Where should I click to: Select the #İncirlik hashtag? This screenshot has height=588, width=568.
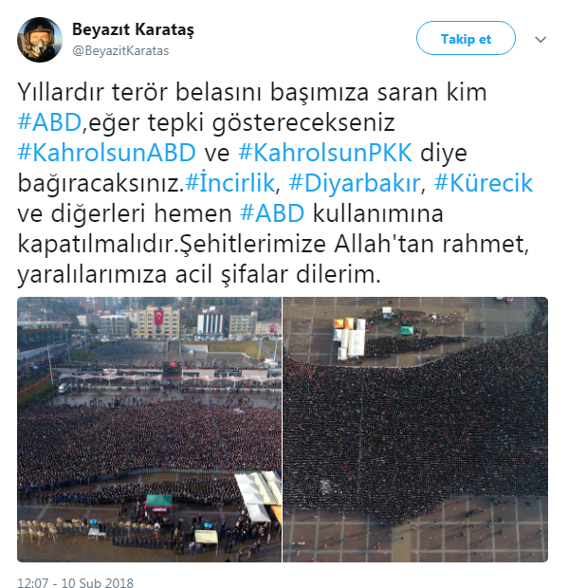coord(230,183)
